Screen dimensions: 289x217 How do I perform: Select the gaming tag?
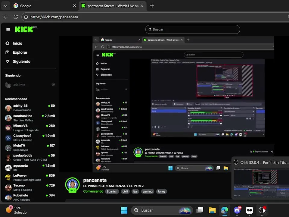click(x=148, y=191)
